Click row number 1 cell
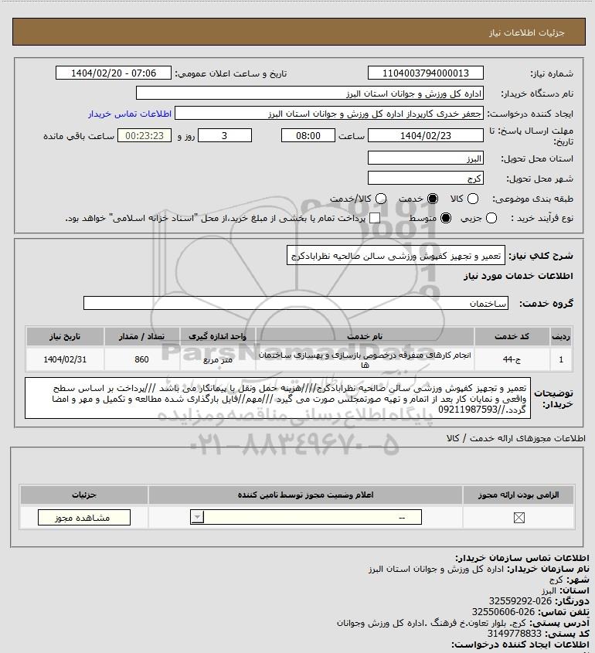Viewport: 595px width, 653px height. click(x=561, y=359)
